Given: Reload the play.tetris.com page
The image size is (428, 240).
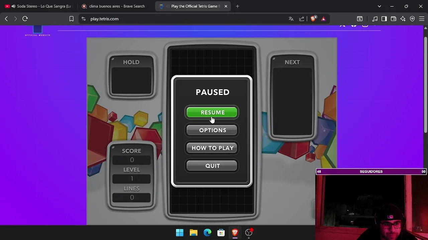Looking at the screenshot, I should tap(25, 19).
